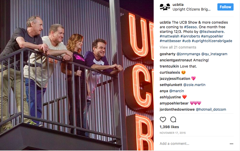Open post date November 17, 2015
Image resolution: width=240 pixels, height=151 pixels.
(x=173, y=133)
